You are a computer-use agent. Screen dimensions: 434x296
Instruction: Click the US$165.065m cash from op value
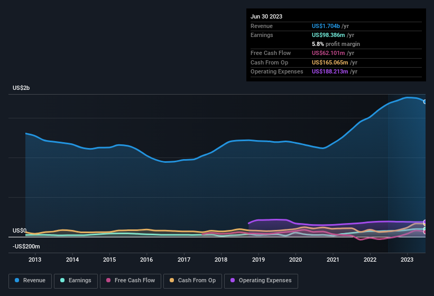[330, 62]
